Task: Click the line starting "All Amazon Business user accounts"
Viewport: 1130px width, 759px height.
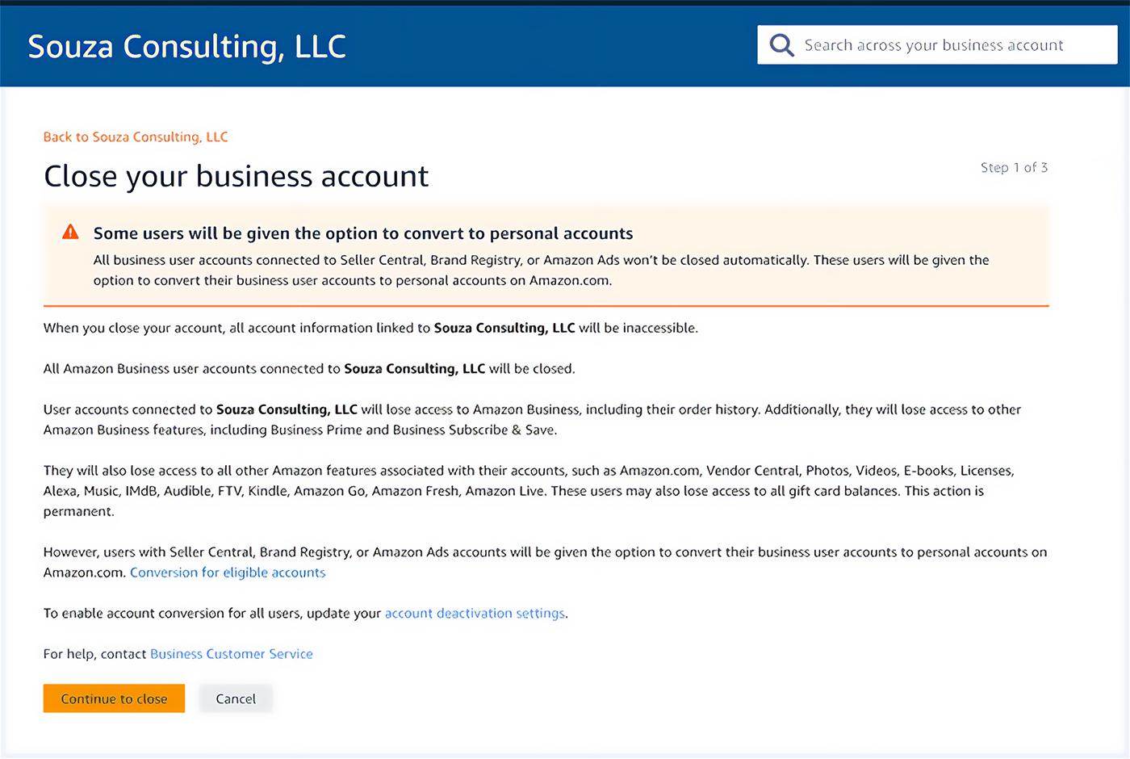Action: click(309, 368)
